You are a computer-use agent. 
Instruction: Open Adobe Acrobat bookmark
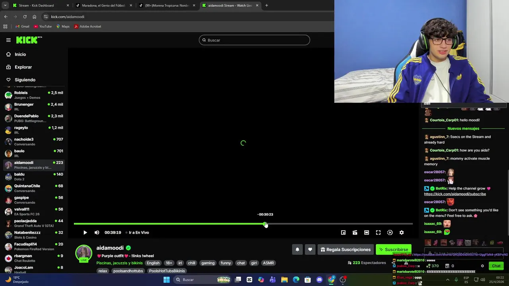[x=87, y=26]
